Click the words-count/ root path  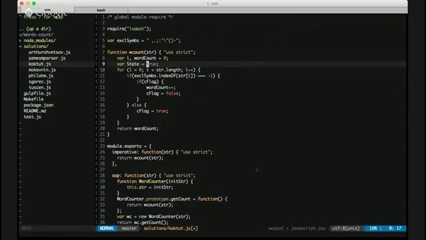(36, 35)
